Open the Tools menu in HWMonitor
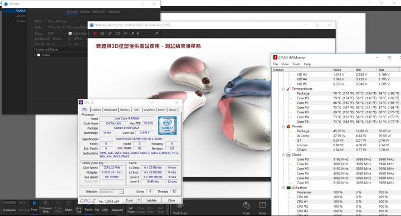The height and width of the screenshot is (216, 401). point(296,64)
